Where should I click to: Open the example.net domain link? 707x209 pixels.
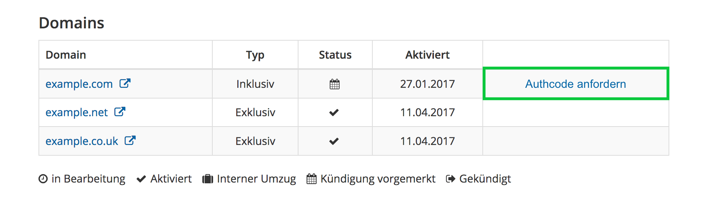tap(77, 112)
